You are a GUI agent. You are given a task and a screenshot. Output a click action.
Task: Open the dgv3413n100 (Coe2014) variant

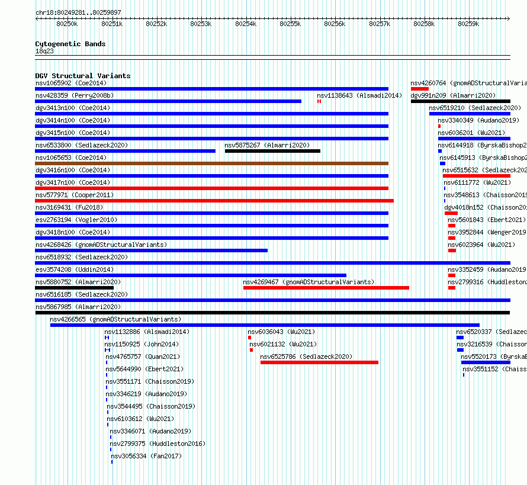tap(73, 108)
